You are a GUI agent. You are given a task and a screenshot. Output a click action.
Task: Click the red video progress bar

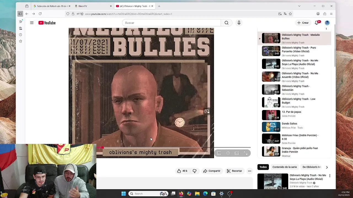100,148
